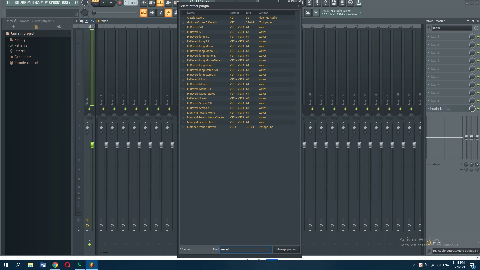Screen dimensions: 480x270
Task: Open the TOOLS menu
Action: [66, 3]
